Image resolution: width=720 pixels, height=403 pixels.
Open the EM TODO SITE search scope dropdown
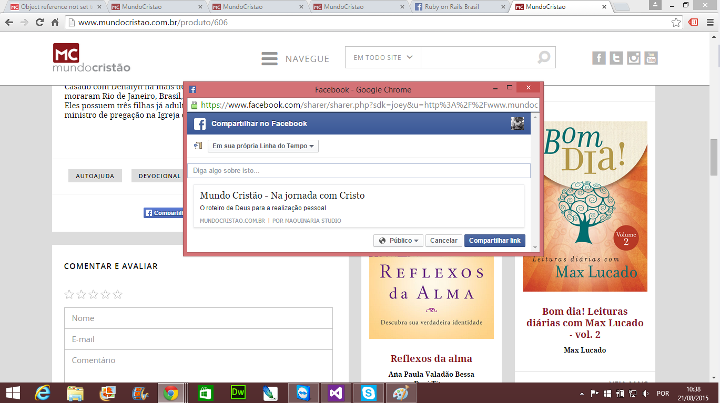click(383, 57)
